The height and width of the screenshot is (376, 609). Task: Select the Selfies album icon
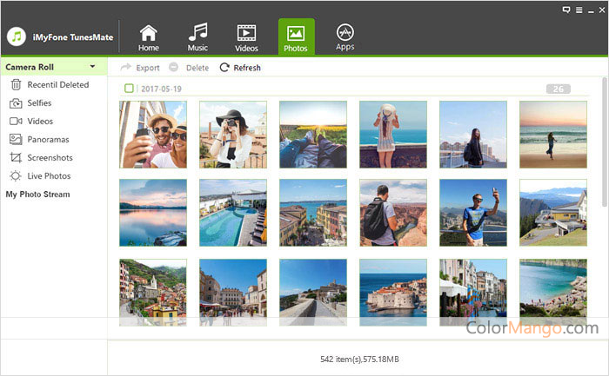[x=16, y=103]
